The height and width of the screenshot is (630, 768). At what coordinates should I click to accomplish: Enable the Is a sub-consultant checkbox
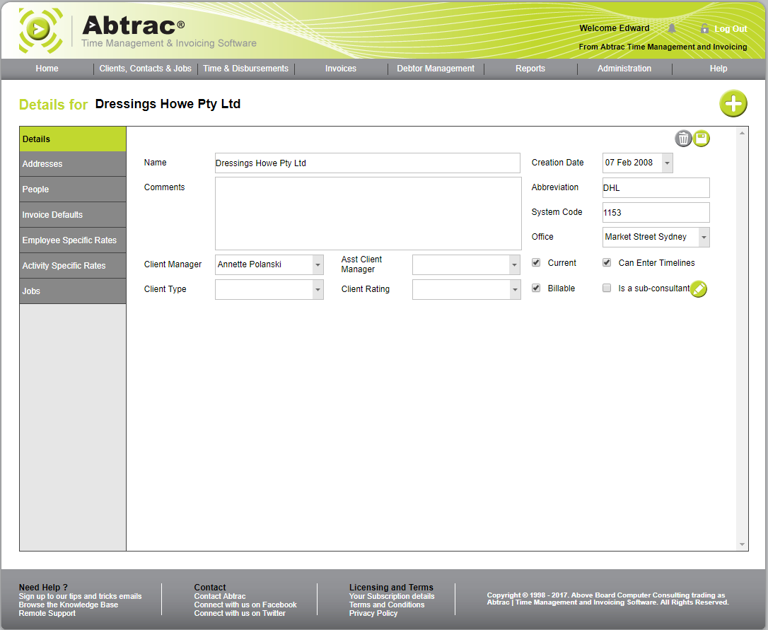click(x=607, y=288)
